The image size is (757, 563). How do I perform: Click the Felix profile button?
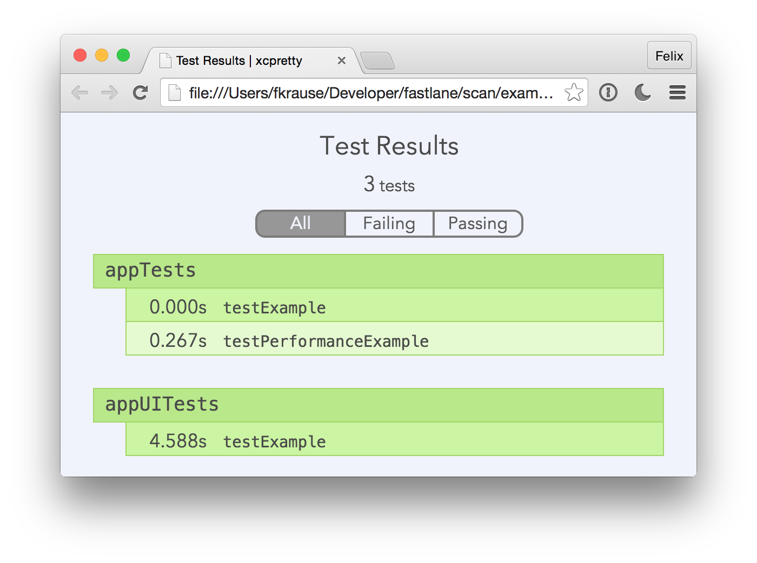pos(669,56)
